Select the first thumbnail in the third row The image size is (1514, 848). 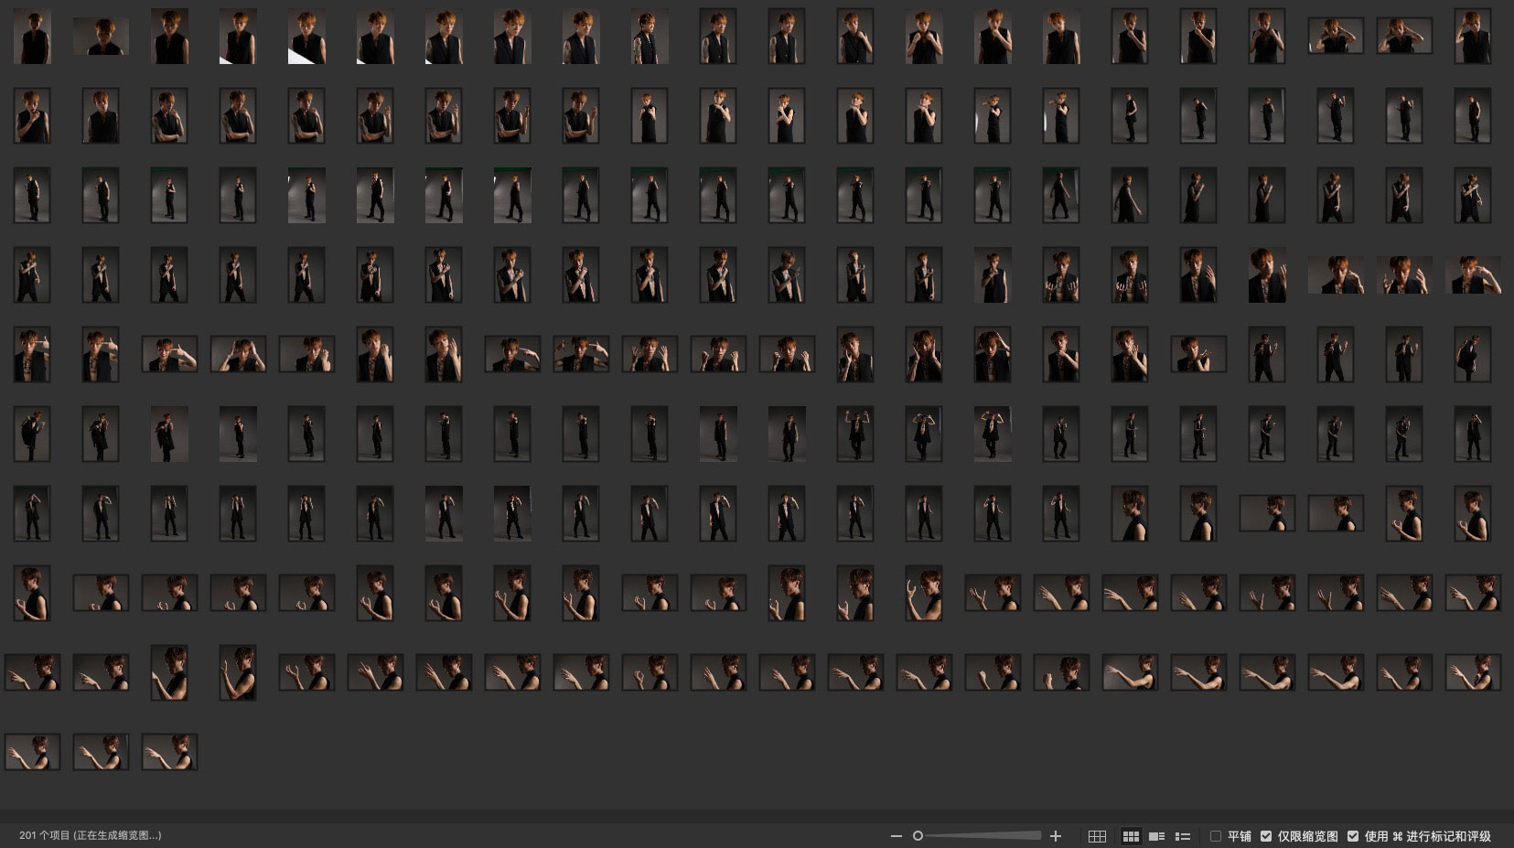pyautogui.click(x=32, y=196)
